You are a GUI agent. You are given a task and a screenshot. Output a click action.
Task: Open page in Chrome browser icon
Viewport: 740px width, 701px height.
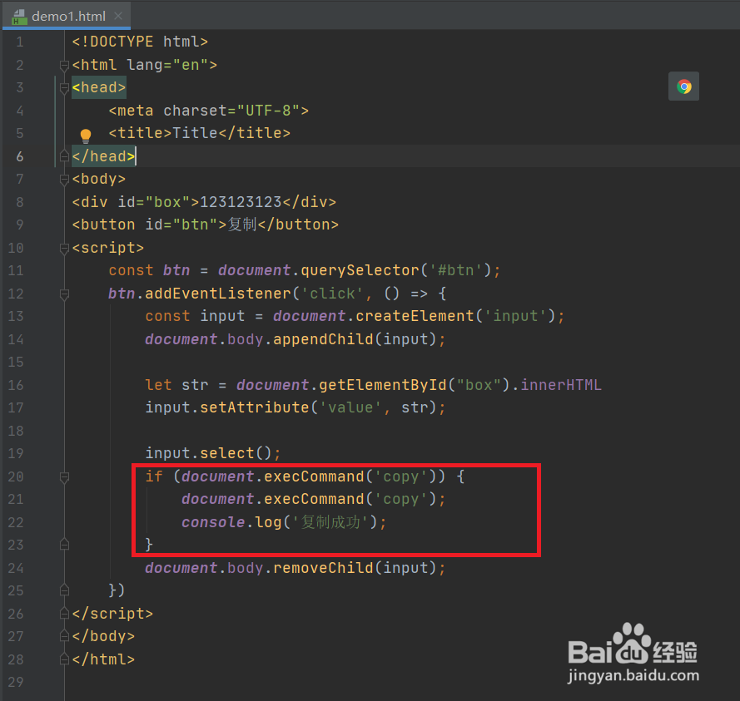point(683,86)
